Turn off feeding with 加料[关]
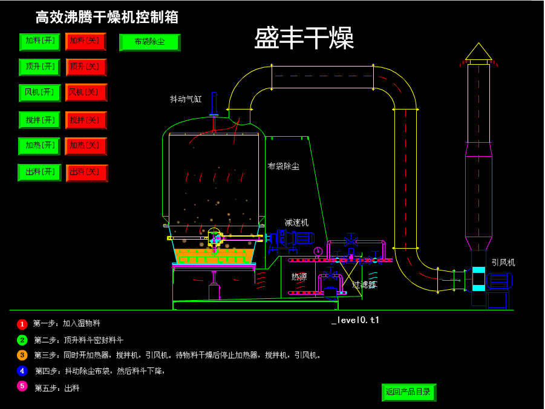The width and height of the screenshot is (545, 409). [x=85, y=41]
